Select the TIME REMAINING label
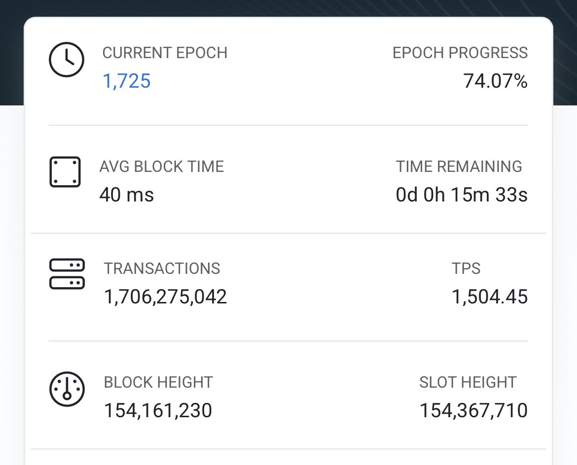This screenshot has width=577, height=465. [x=459, y=166]
